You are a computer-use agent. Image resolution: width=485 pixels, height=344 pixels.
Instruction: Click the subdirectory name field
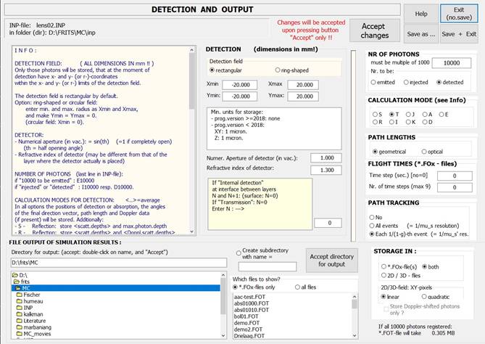268,266
